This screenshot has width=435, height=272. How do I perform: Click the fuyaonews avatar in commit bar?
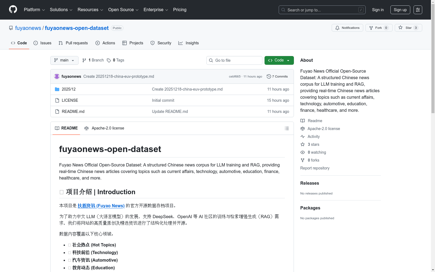click(57, 76)
